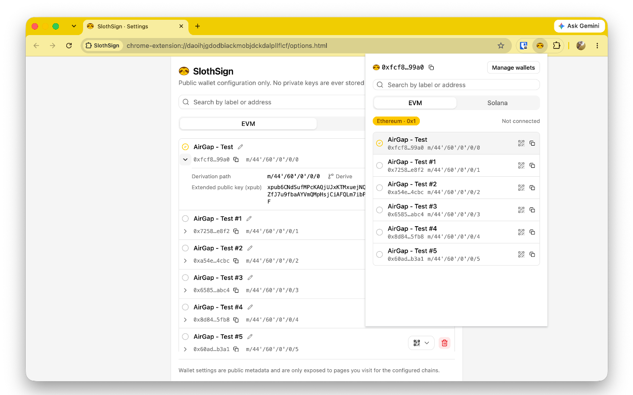
Task: Select AirGap - Test #1 radio in settings
Action: coord(185,218)
